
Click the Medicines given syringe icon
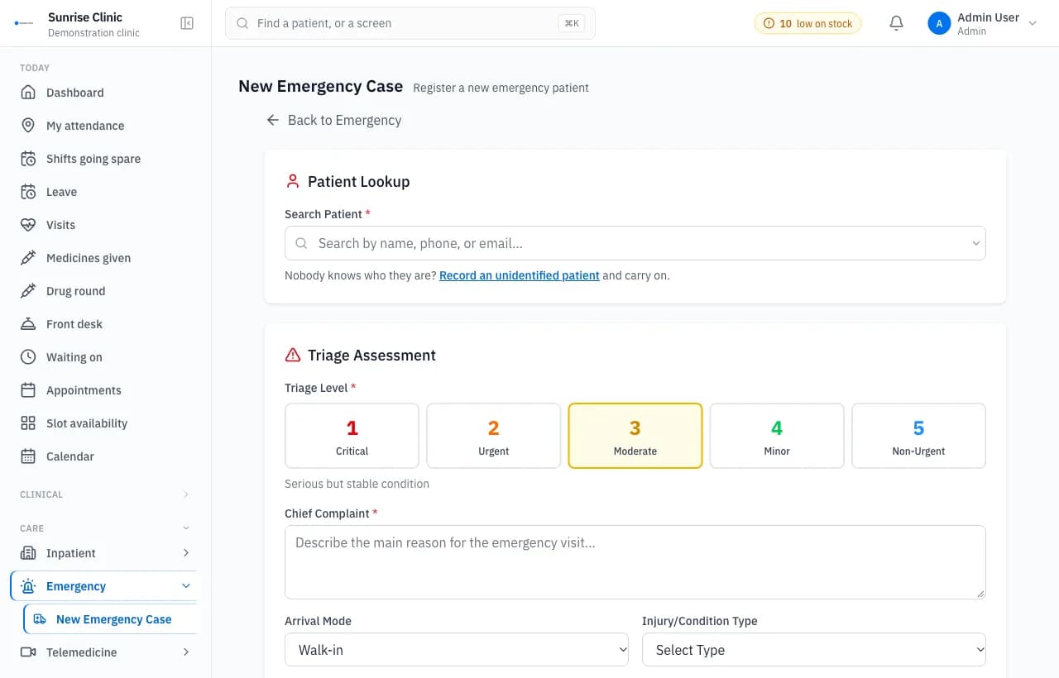(x=28, y=258)
